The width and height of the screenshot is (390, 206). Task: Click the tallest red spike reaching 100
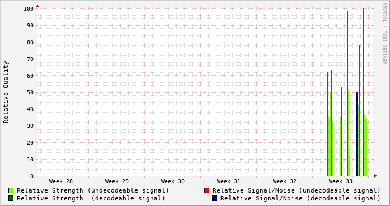[x=363, y=92]
